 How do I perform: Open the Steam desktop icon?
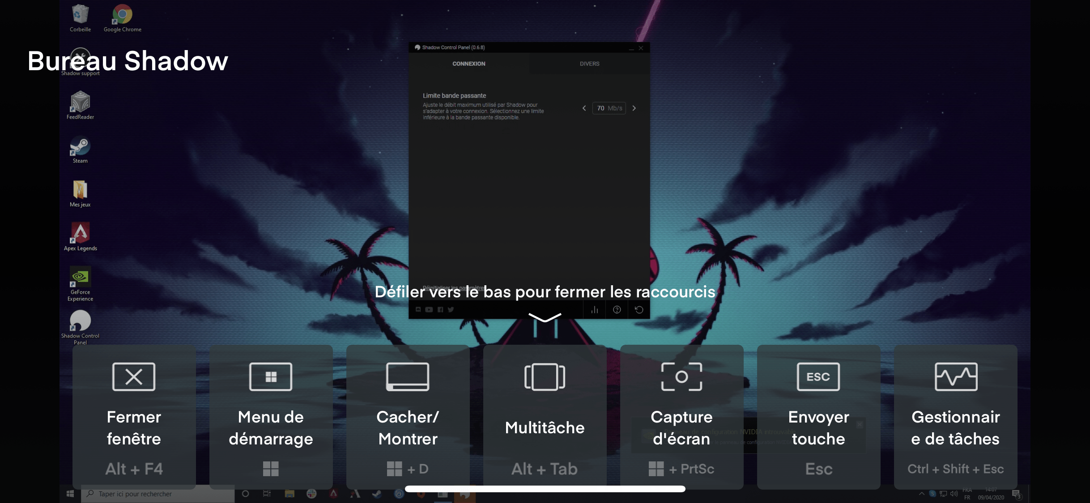[80, 149]
